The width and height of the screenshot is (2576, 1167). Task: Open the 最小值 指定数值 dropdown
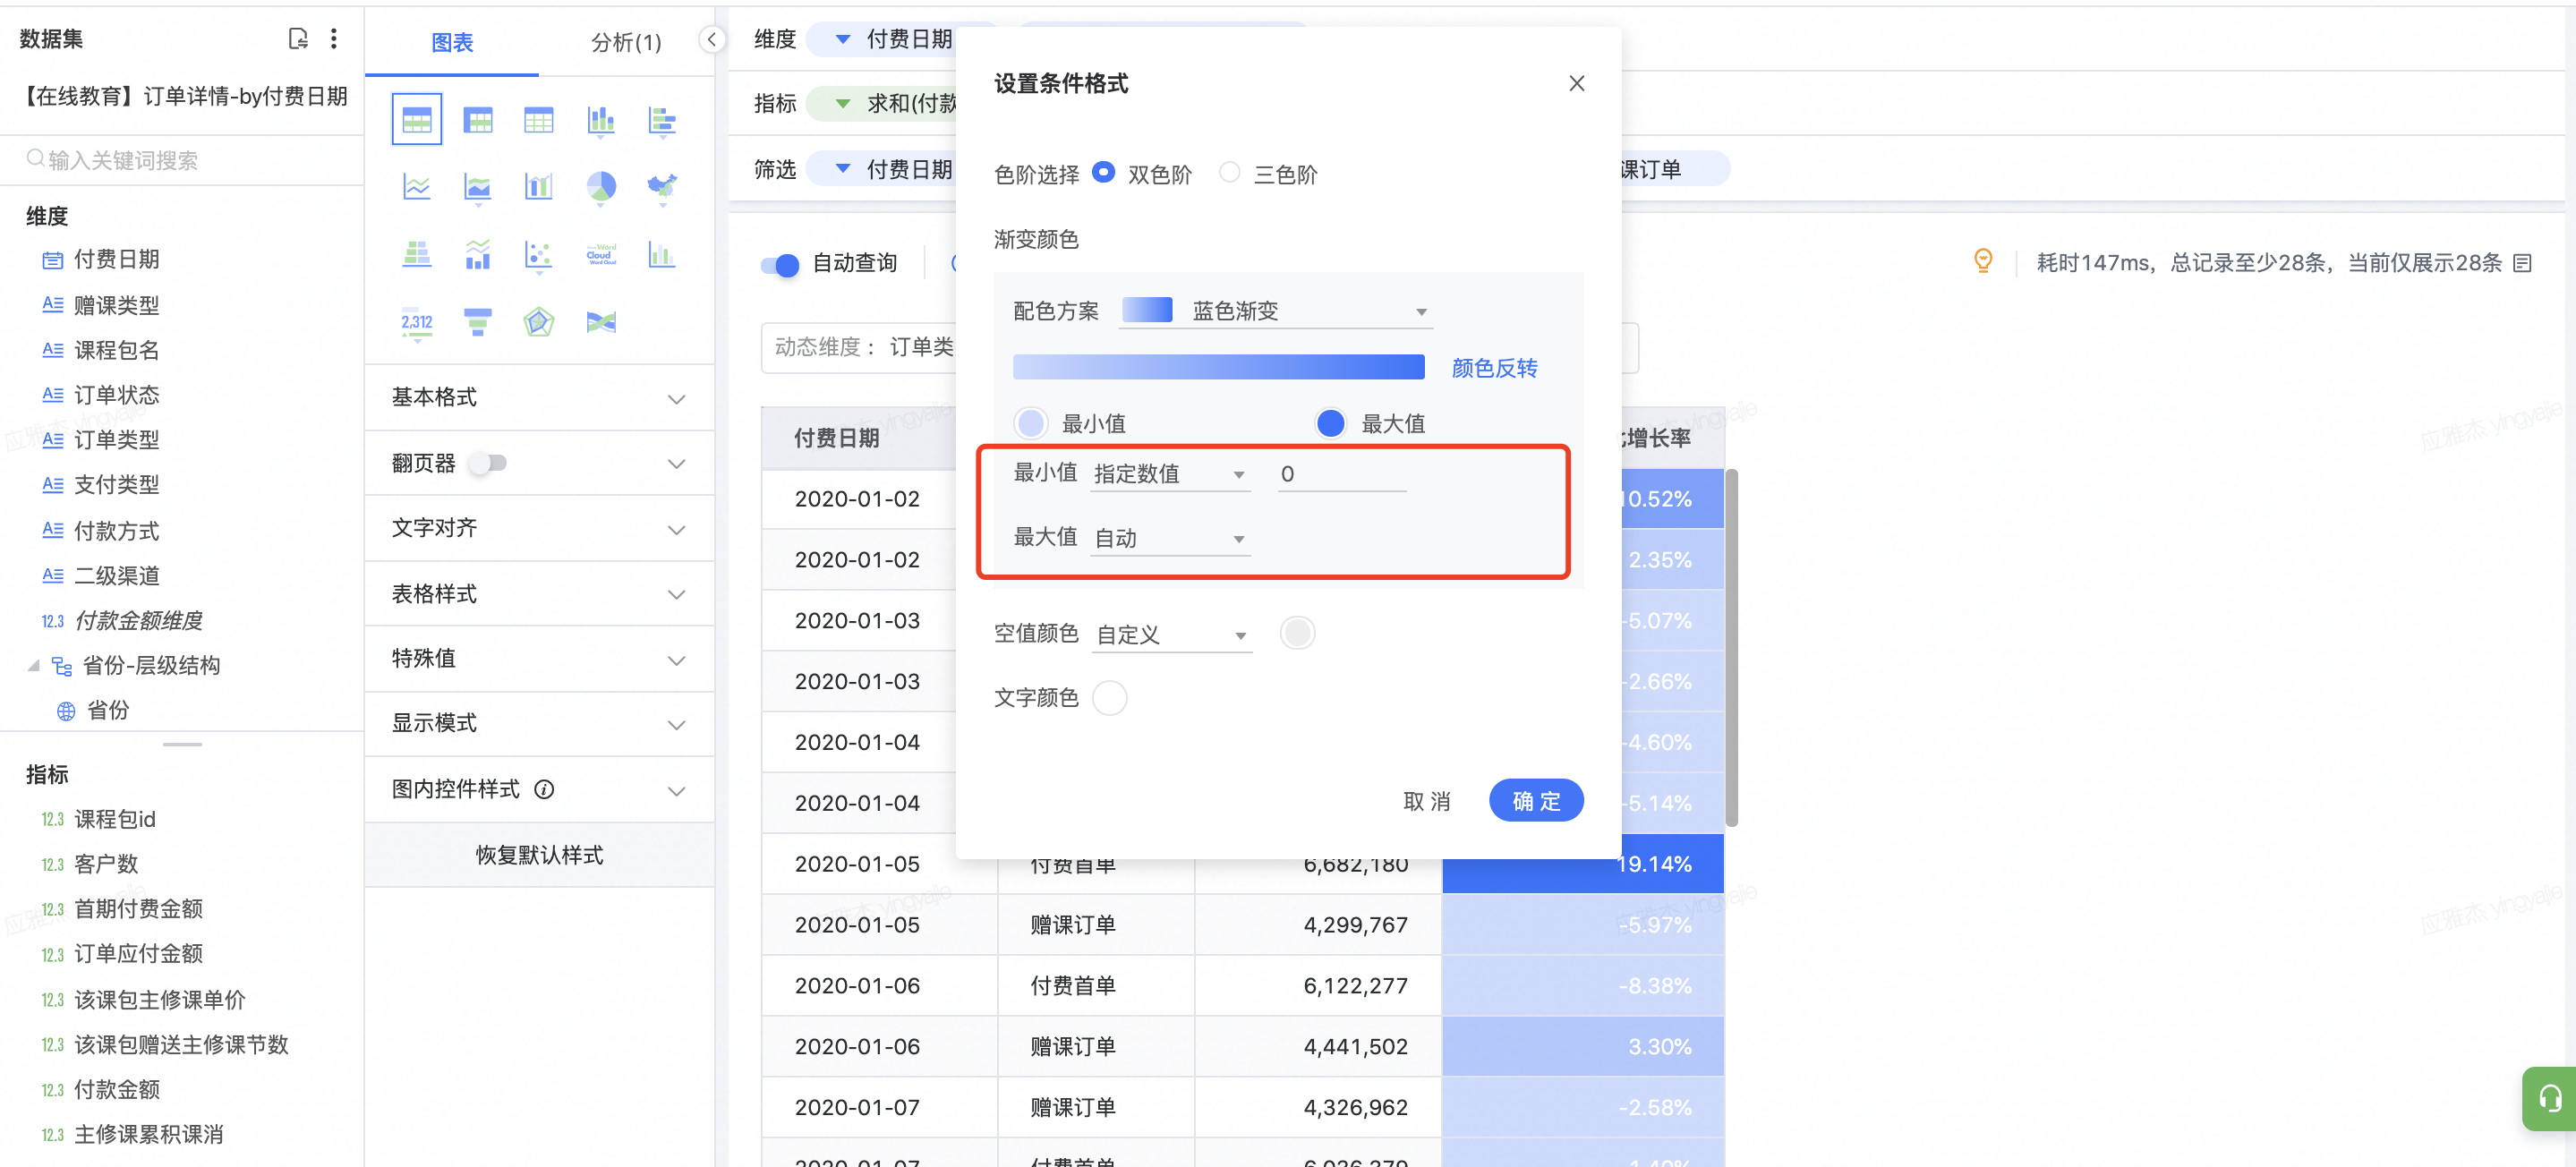click(x=1169, y=474)
